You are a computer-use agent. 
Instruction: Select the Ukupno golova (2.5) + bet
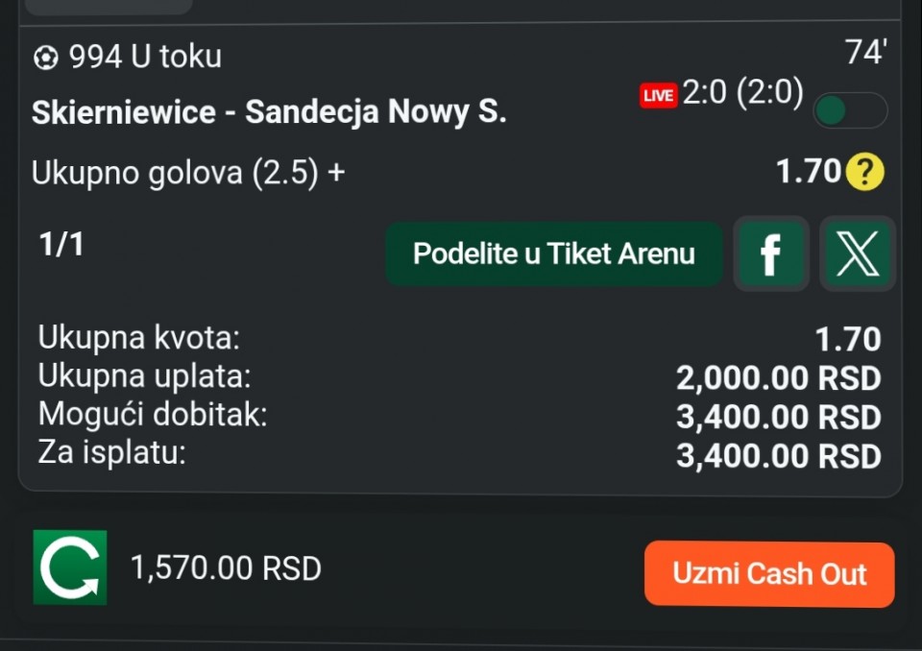188,174
